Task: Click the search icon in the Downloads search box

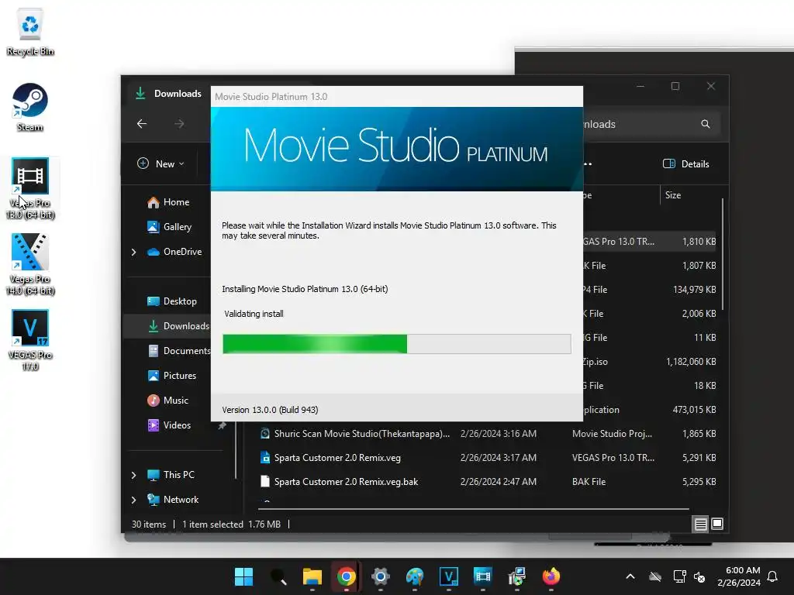Action: [x=706, y=124]
